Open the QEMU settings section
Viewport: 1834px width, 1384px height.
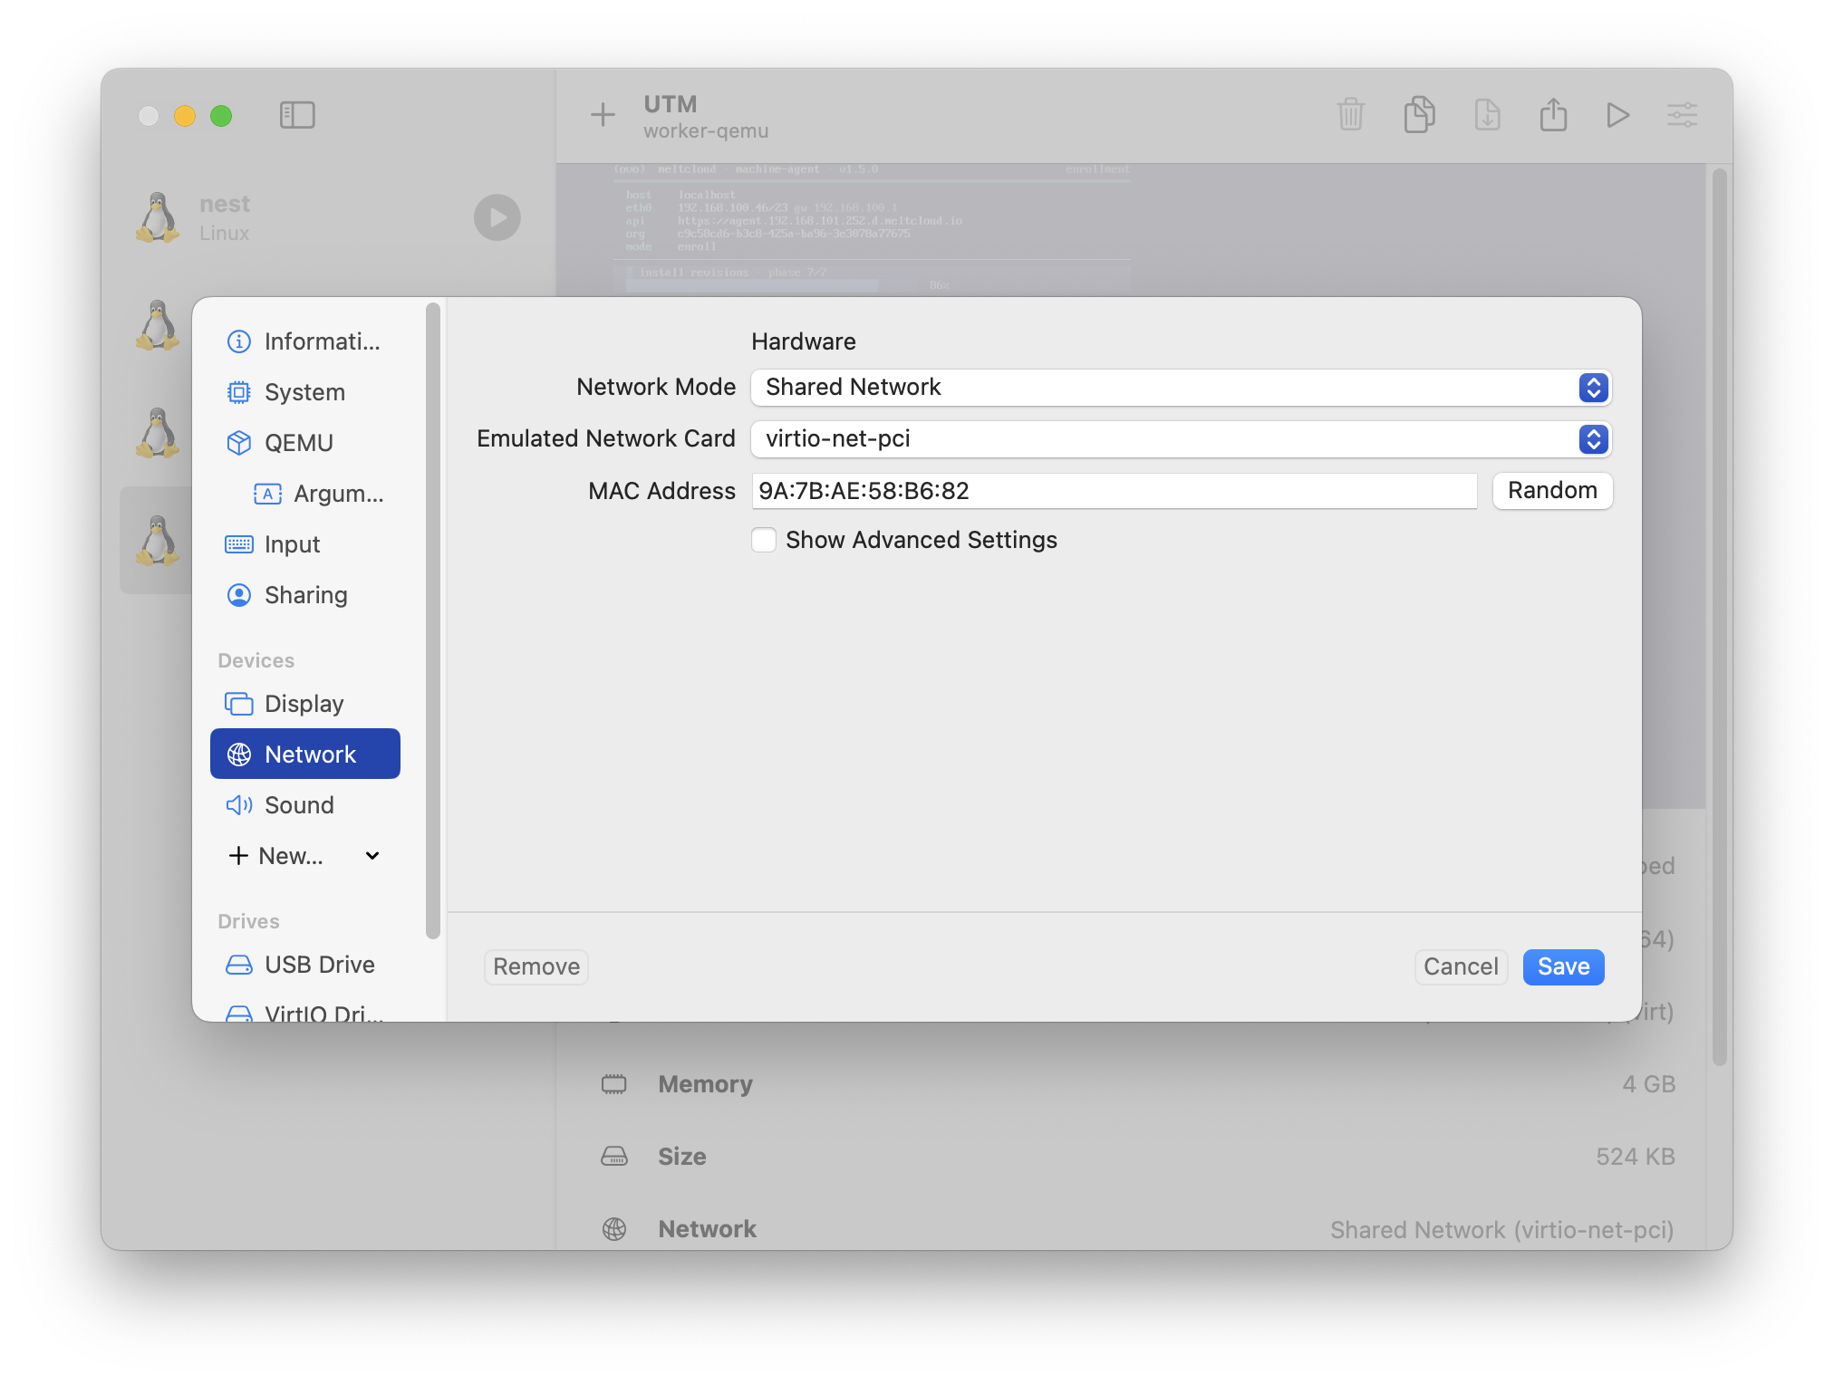point(305,443)
